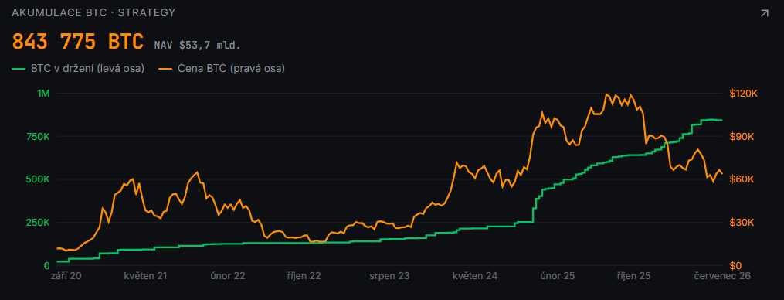This screenshot has height=300, width=784.
Task: Click the orange line swatch in the legend
Action: (166, 69)
